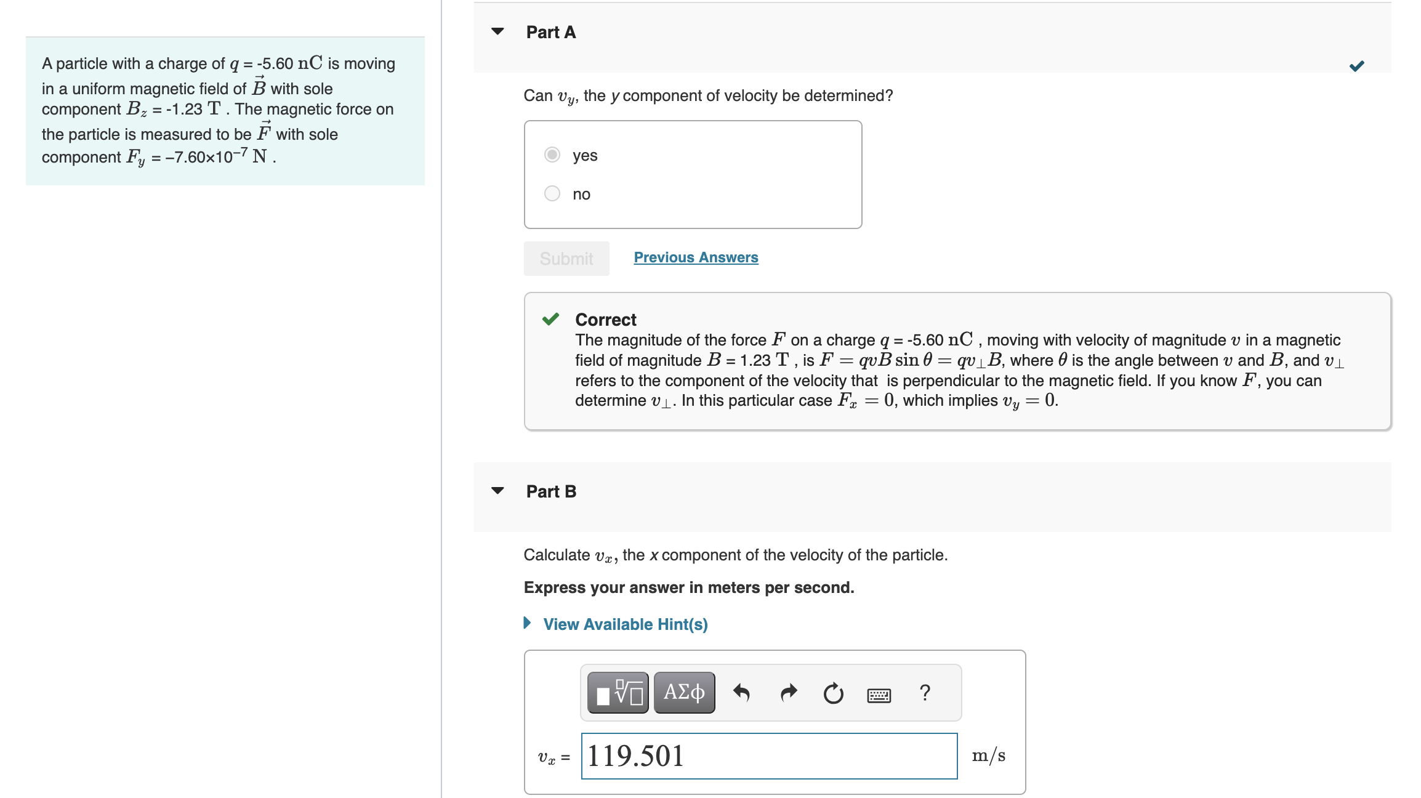Open the math templates palette icon
Image resolution: width=1421 pixels, height=798 pixels.
click(616, 692)
